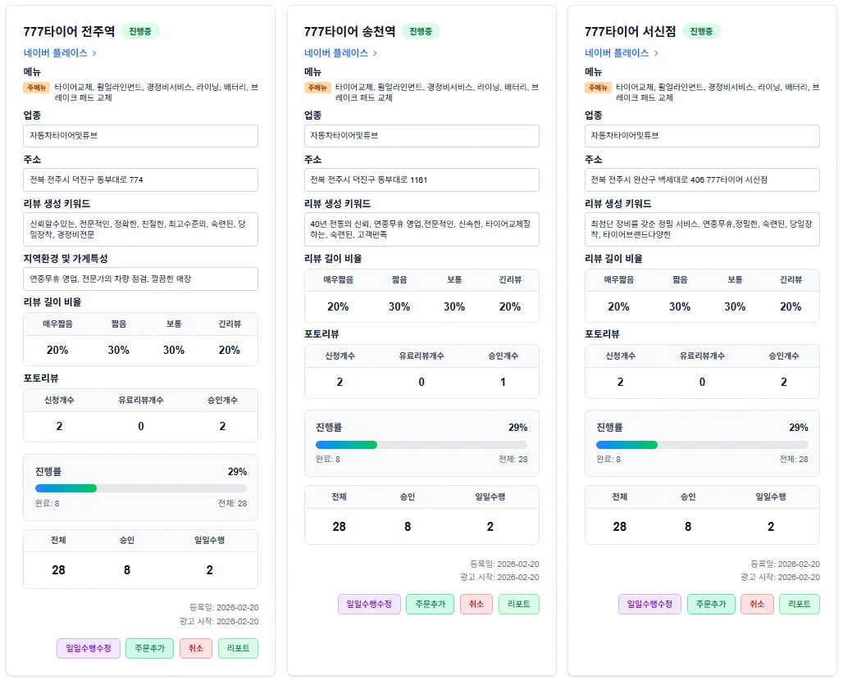Screen dimensions: 843x680
Task: Click the 리뷰 생성 키워드 field on 서신점 card
Action: point(702,227)
